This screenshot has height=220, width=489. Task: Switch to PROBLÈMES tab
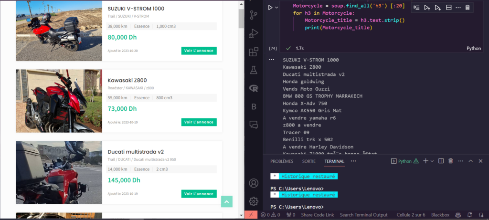click(x=282, y=161)
